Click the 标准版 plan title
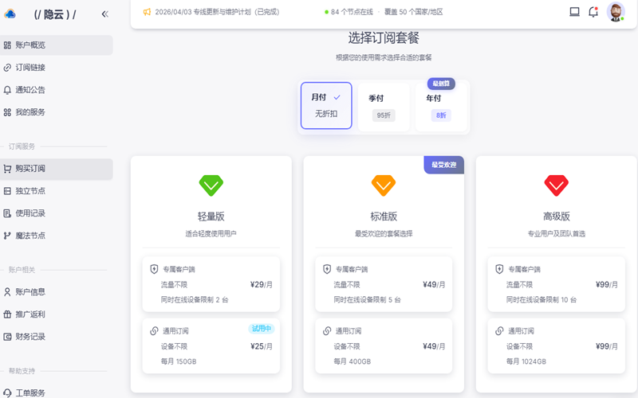The width and height of the screenshot is (638, 398). [384, 217]
